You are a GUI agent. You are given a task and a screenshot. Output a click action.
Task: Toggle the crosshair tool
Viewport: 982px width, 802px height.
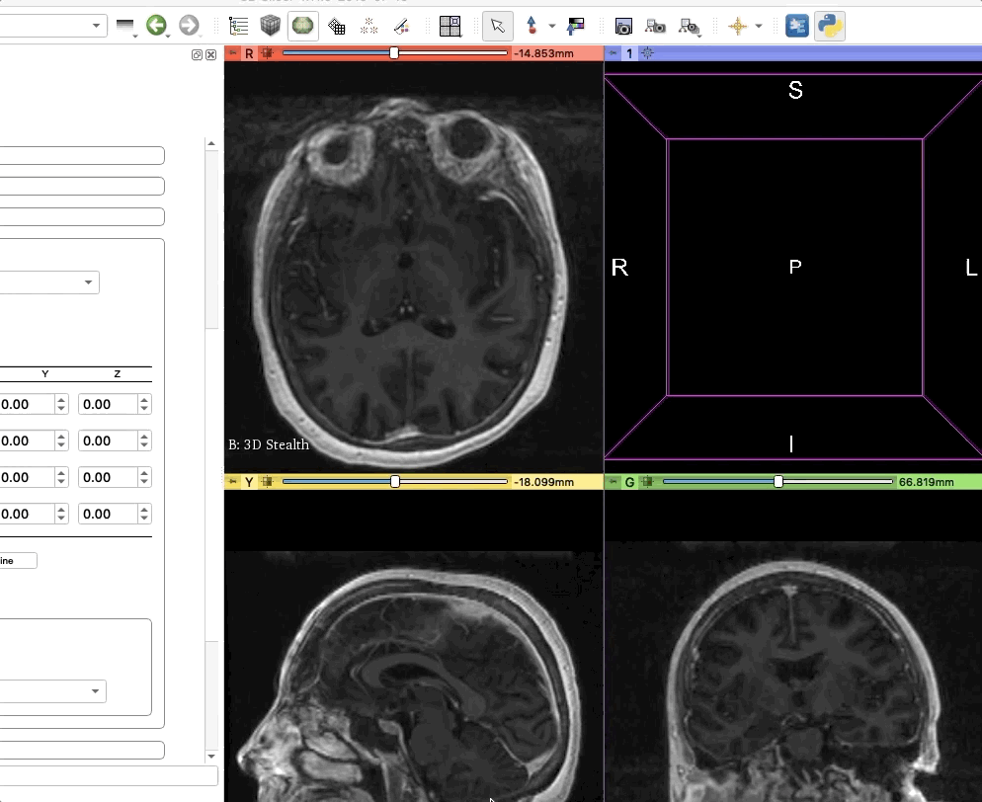tap(737, 27)
